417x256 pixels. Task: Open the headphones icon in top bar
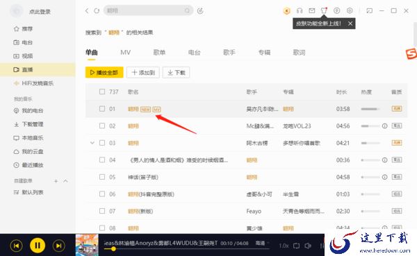(x=300, y=10)
